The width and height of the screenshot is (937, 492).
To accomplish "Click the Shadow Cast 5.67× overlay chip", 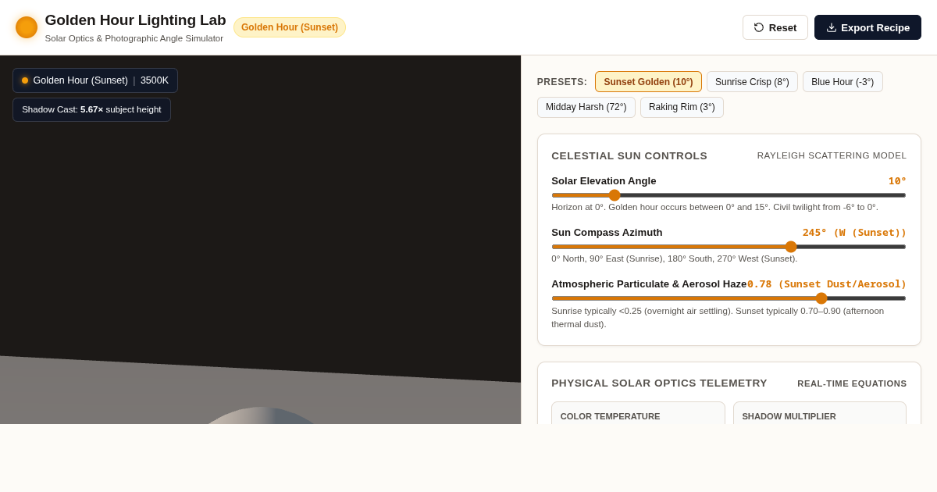I will (91, 109).
